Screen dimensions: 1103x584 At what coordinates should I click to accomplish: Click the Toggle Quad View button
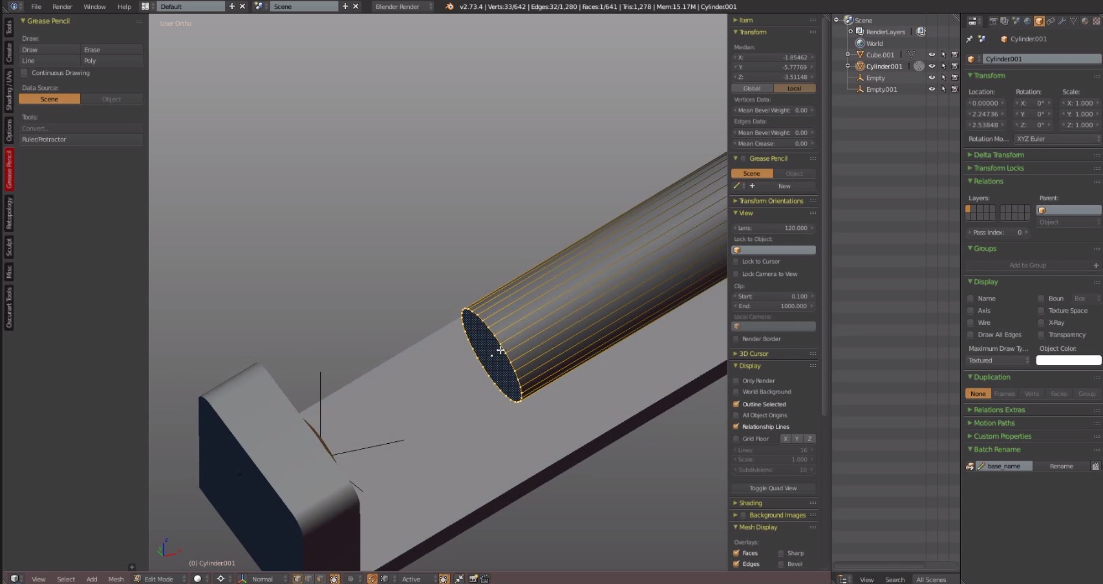(773, 488)
